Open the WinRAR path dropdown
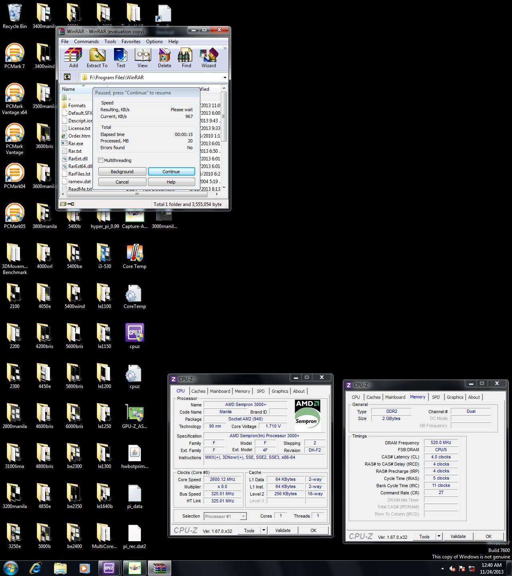Image resolution: width=512 pixels, height=576 pixels. point(224,77)
